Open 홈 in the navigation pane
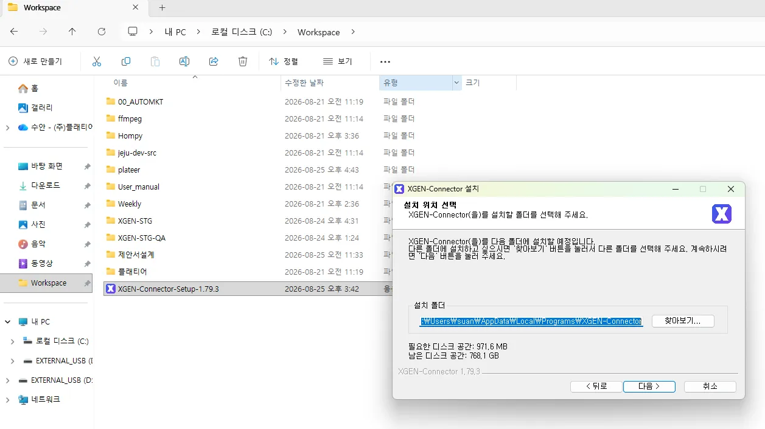Viewport: 765px width, 429px height. [28, 88]
